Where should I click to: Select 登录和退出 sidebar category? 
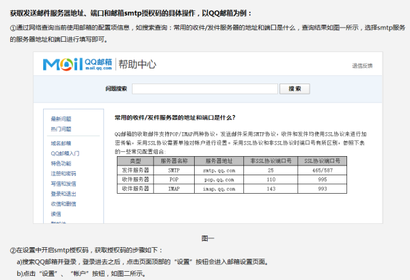pos(62,194)
